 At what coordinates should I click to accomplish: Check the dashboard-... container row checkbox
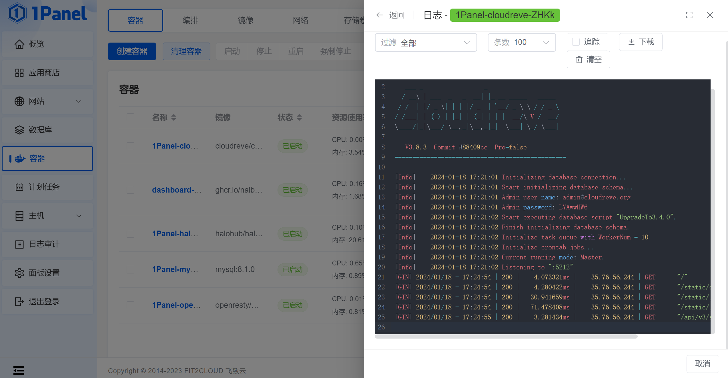(x=130, y=190)
